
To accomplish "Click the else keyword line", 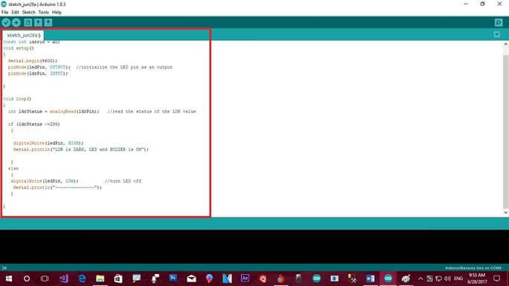I will pyautogui.click(x=13, y=168).
